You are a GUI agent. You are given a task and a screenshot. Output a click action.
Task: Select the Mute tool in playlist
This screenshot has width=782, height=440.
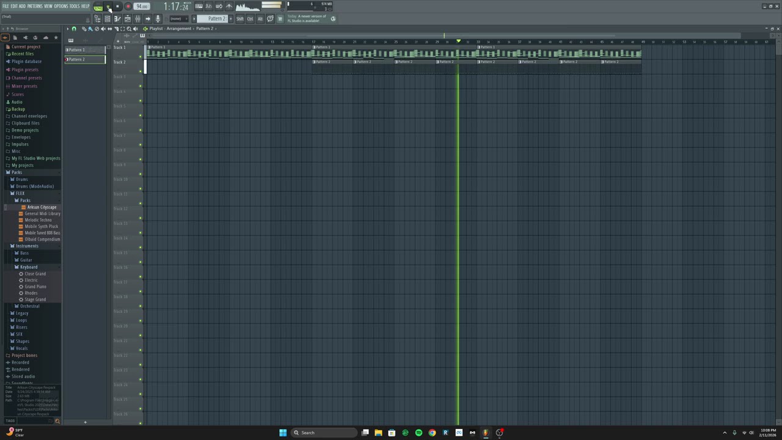(103, 29)
